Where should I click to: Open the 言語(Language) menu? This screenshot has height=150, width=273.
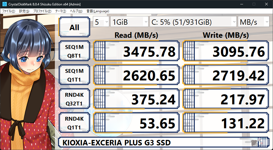[x=98, y=11]
